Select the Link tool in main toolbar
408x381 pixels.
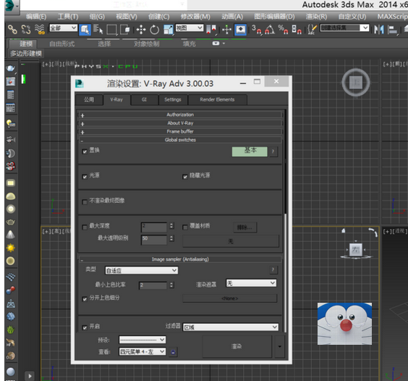(12, 29)
